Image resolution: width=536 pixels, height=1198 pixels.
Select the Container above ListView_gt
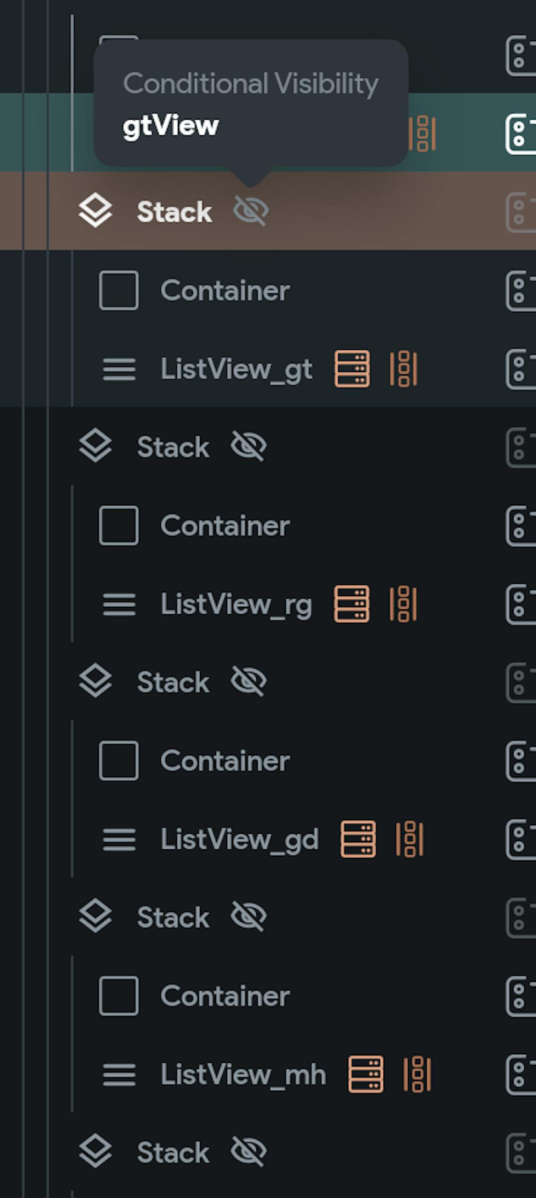tap(225, 291)
